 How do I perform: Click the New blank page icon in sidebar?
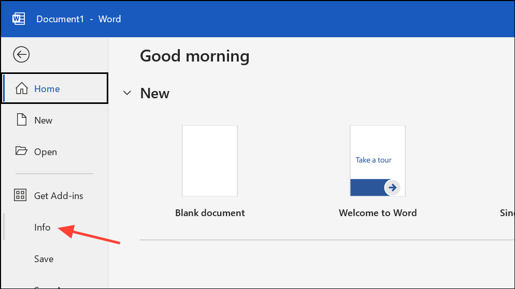[x=21, y=120]
